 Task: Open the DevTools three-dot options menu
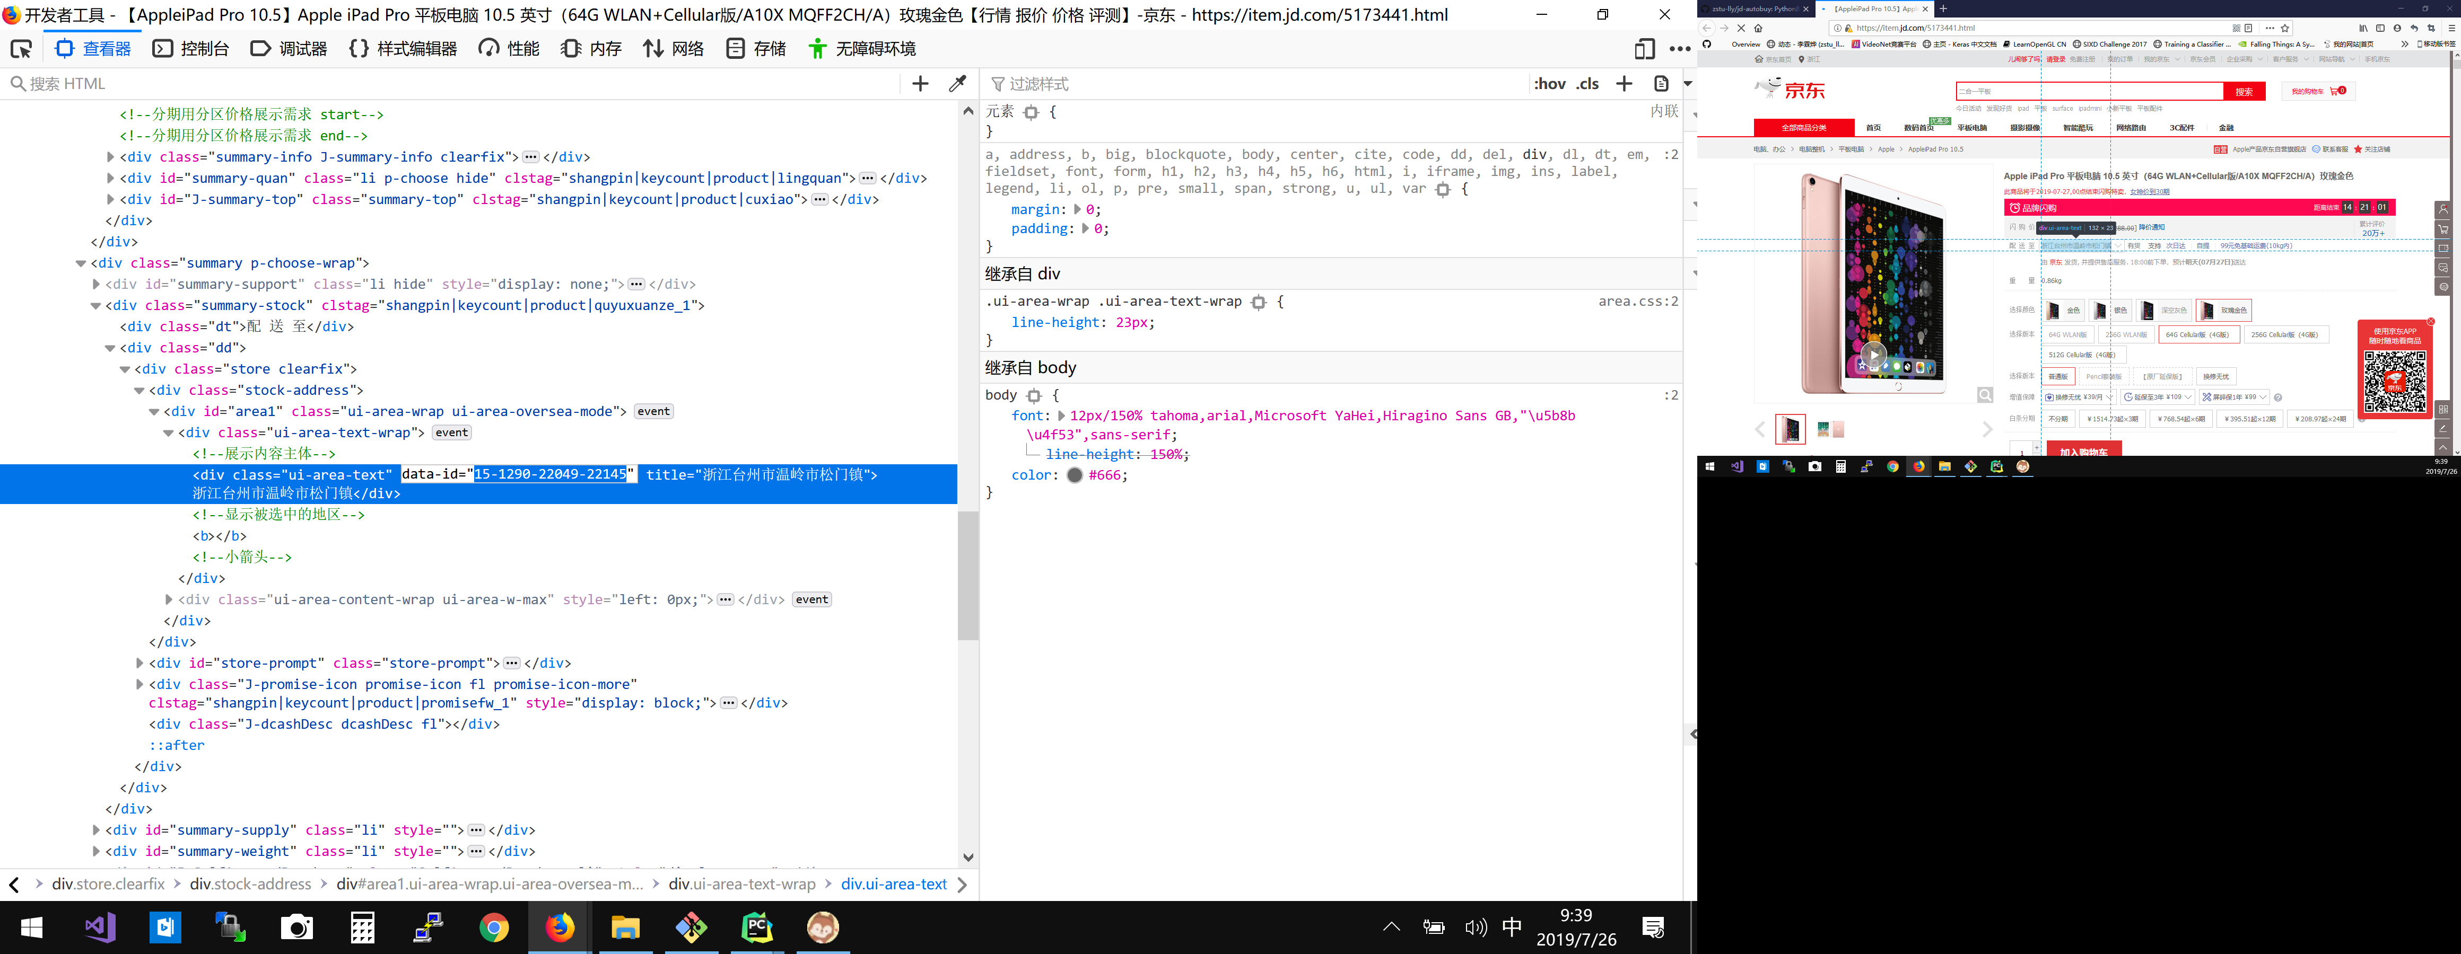(1680, 49)
